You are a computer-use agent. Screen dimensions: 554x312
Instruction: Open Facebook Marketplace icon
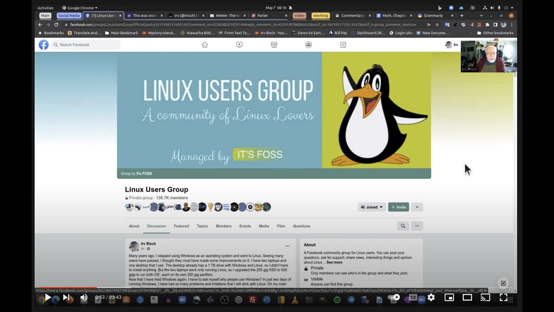(x=274, y=45)
